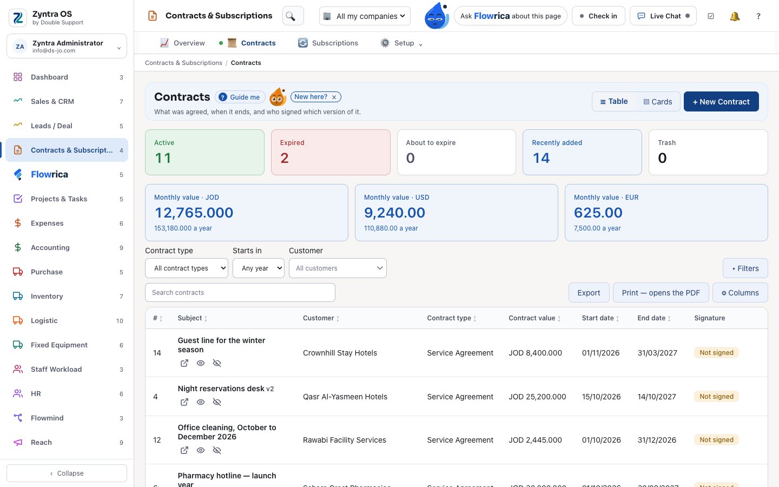Open the checklist icon beside Live Chat
This screenshot has width=779, height=487.
tap(711, 16)
